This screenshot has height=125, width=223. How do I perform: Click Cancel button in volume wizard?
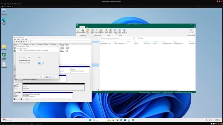pyautogui.click(x=55, y=77)
